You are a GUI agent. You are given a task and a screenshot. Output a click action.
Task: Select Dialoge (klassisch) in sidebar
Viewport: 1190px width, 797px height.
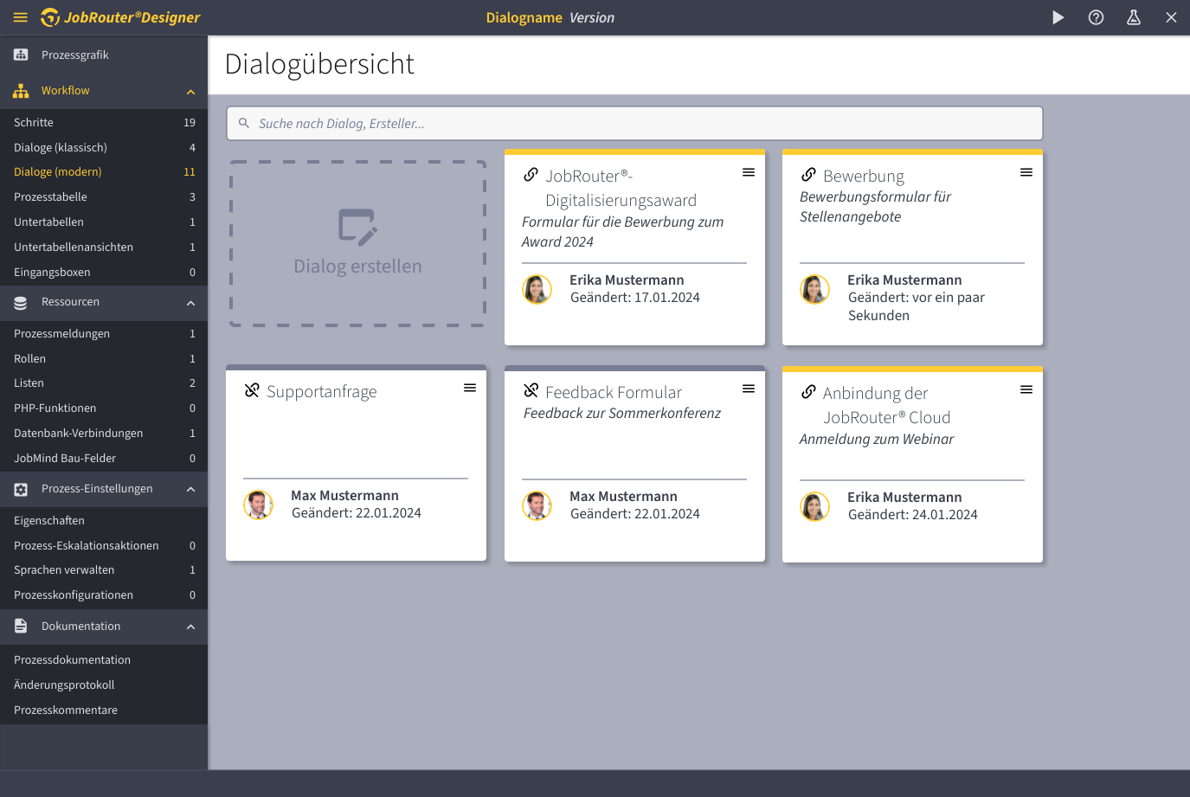tap(61, 147)
